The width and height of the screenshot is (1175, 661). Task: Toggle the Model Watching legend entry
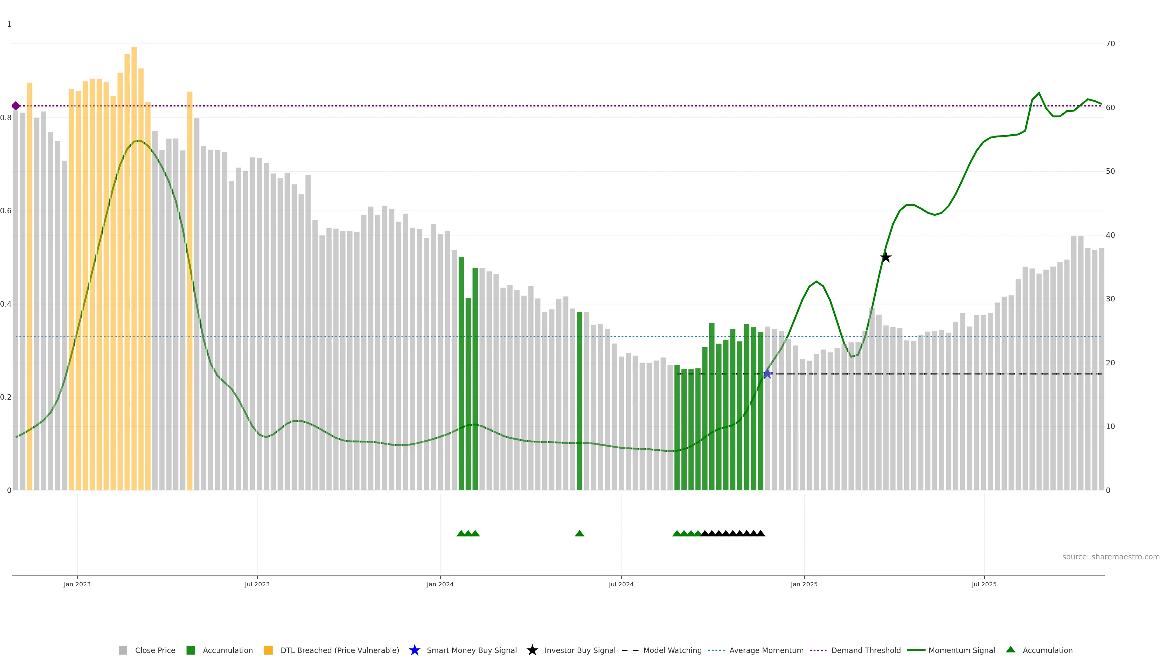coord(672,650)
